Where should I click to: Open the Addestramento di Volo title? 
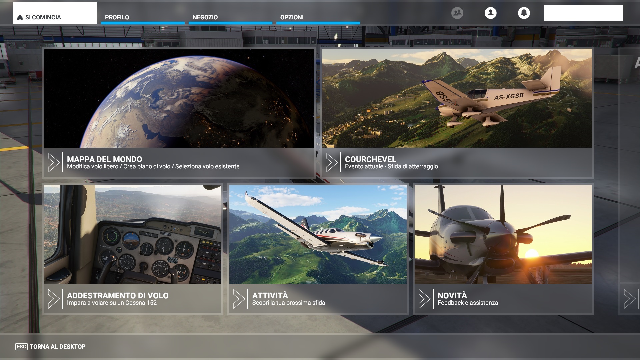(118, 296)
